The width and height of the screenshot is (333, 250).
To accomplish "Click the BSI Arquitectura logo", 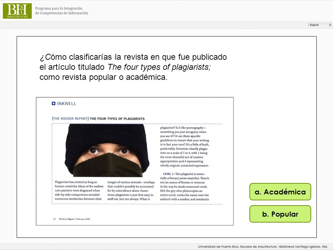I will point(17,11).
